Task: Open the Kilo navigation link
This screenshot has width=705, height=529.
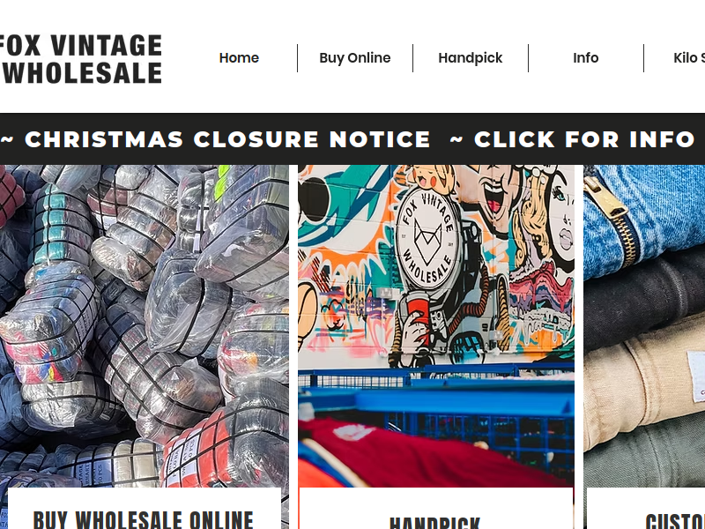Action: pos(689,58)
